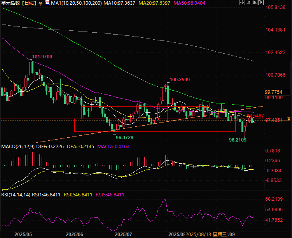Click the MA20:97.6397 readout
292x238 pixels.
pos(154,3)
